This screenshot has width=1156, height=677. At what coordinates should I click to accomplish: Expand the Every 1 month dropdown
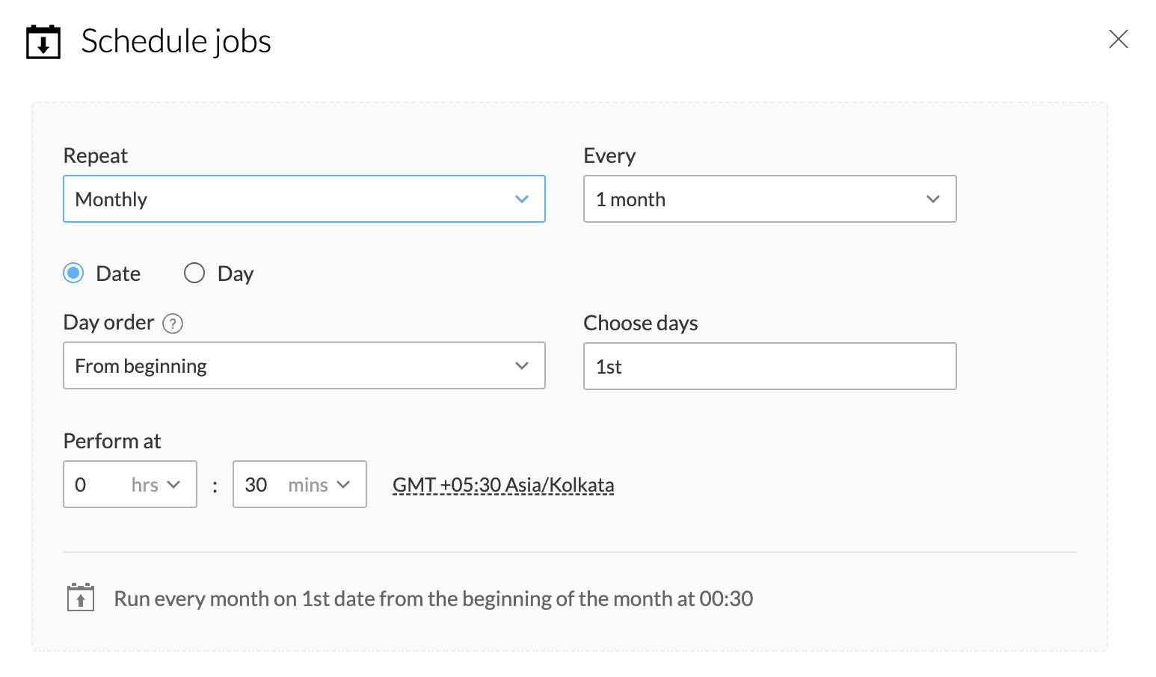pos(769,199)
